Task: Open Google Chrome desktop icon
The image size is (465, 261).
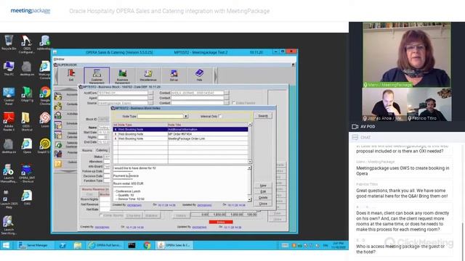Action: pos(45,96)
